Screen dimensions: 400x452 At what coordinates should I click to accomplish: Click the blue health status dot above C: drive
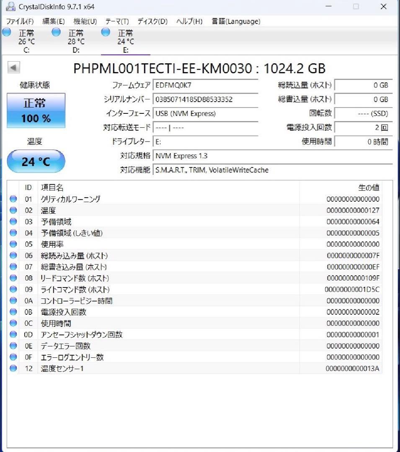point(7,32)
